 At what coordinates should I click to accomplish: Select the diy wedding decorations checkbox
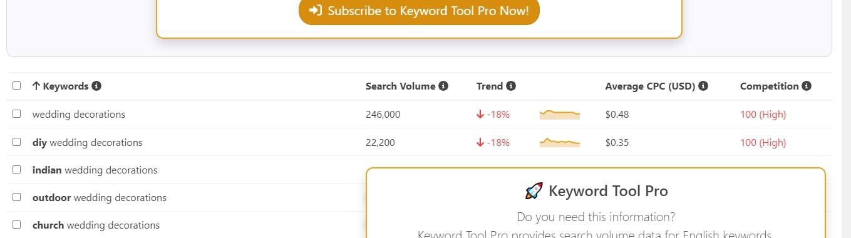click(x=17, y=142)
